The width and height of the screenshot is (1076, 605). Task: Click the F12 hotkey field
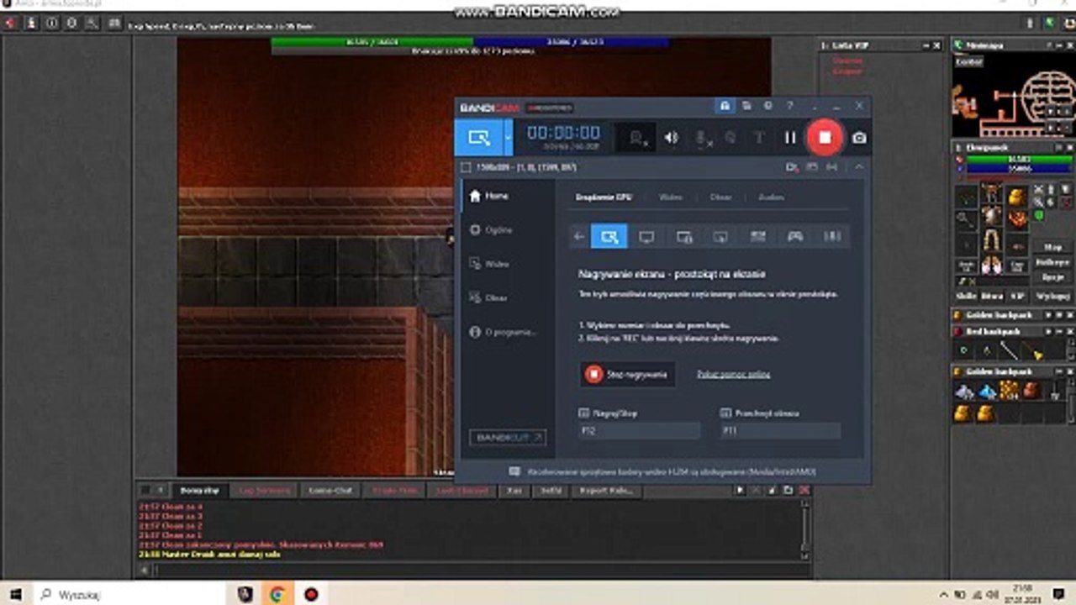point(639,430)
